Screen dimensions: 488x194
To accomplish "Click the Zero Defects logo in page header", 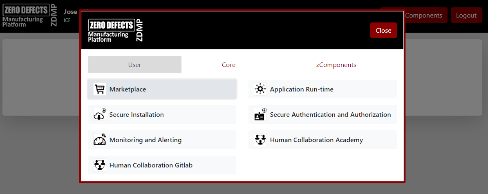I will point(30,15).
